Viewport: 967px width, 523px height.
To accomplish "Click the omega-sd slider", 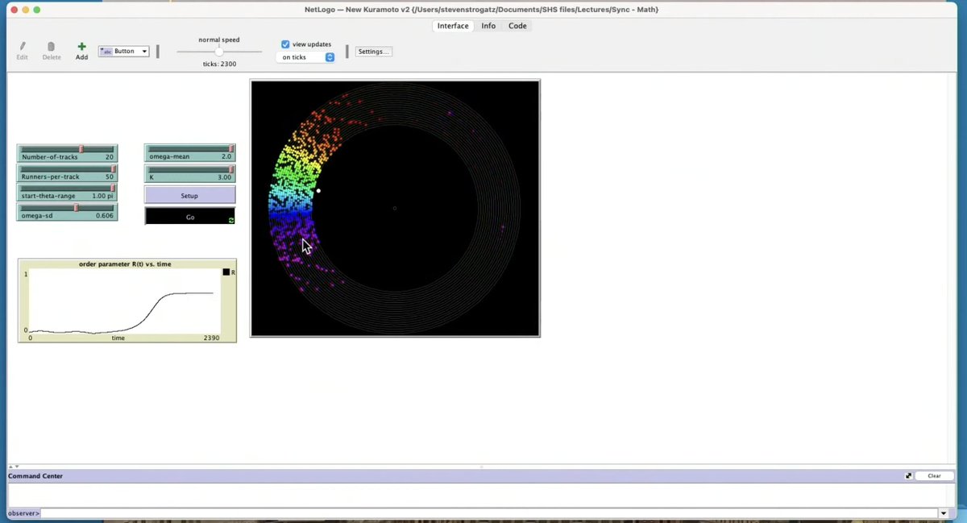I will pyautogui.click(x=68, y=212).
